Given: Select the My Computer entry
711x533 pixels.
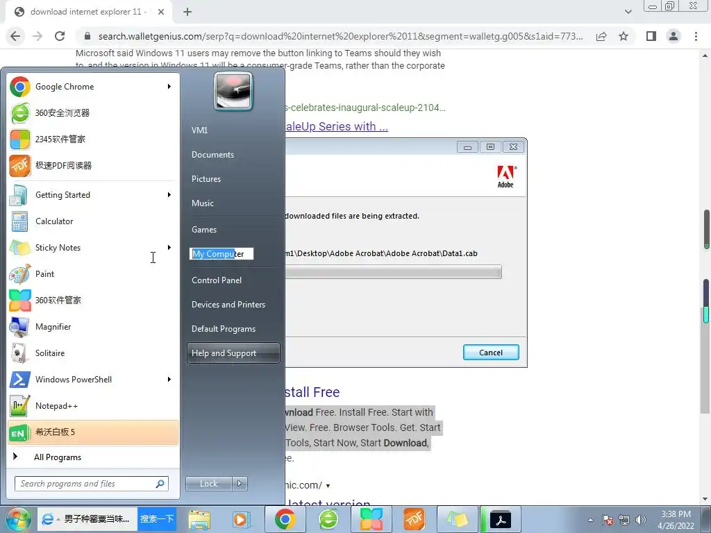Looking at the screenshot, I should click(x=221, y=254).
